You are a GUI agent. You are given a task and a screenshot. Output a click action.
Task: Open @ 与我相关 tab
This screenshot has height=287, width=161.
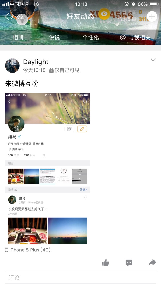pos(135,37)
